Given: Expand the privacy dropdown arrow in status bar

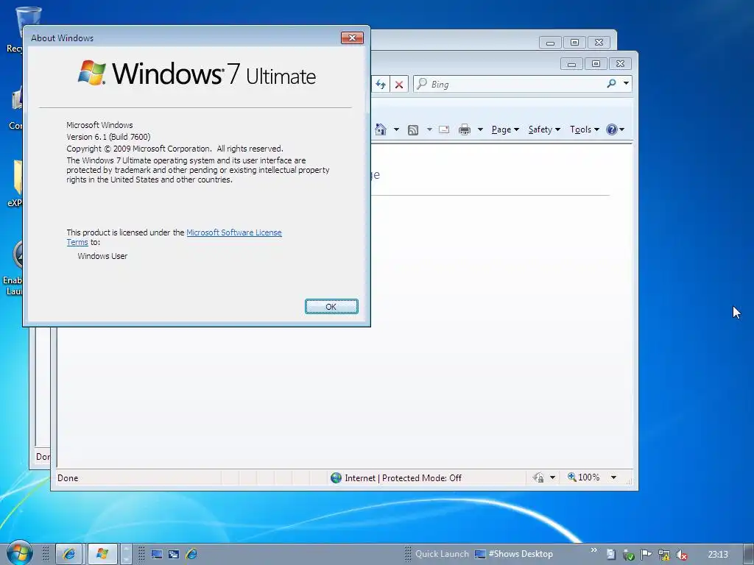Looking at the screenshot, I should click(552, 477).
